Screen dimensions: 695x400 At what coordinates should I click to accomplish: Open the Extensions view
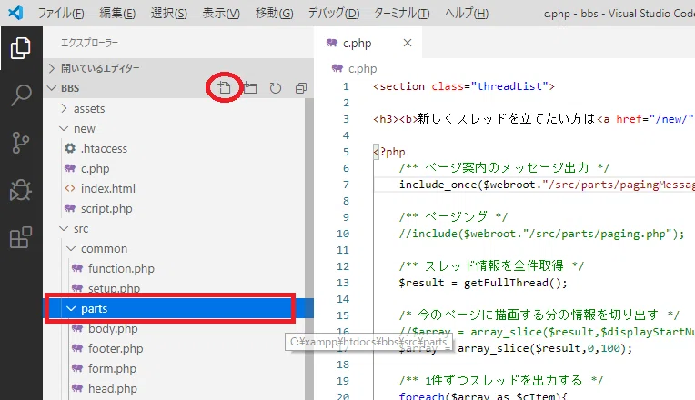(x=20, y=237)
